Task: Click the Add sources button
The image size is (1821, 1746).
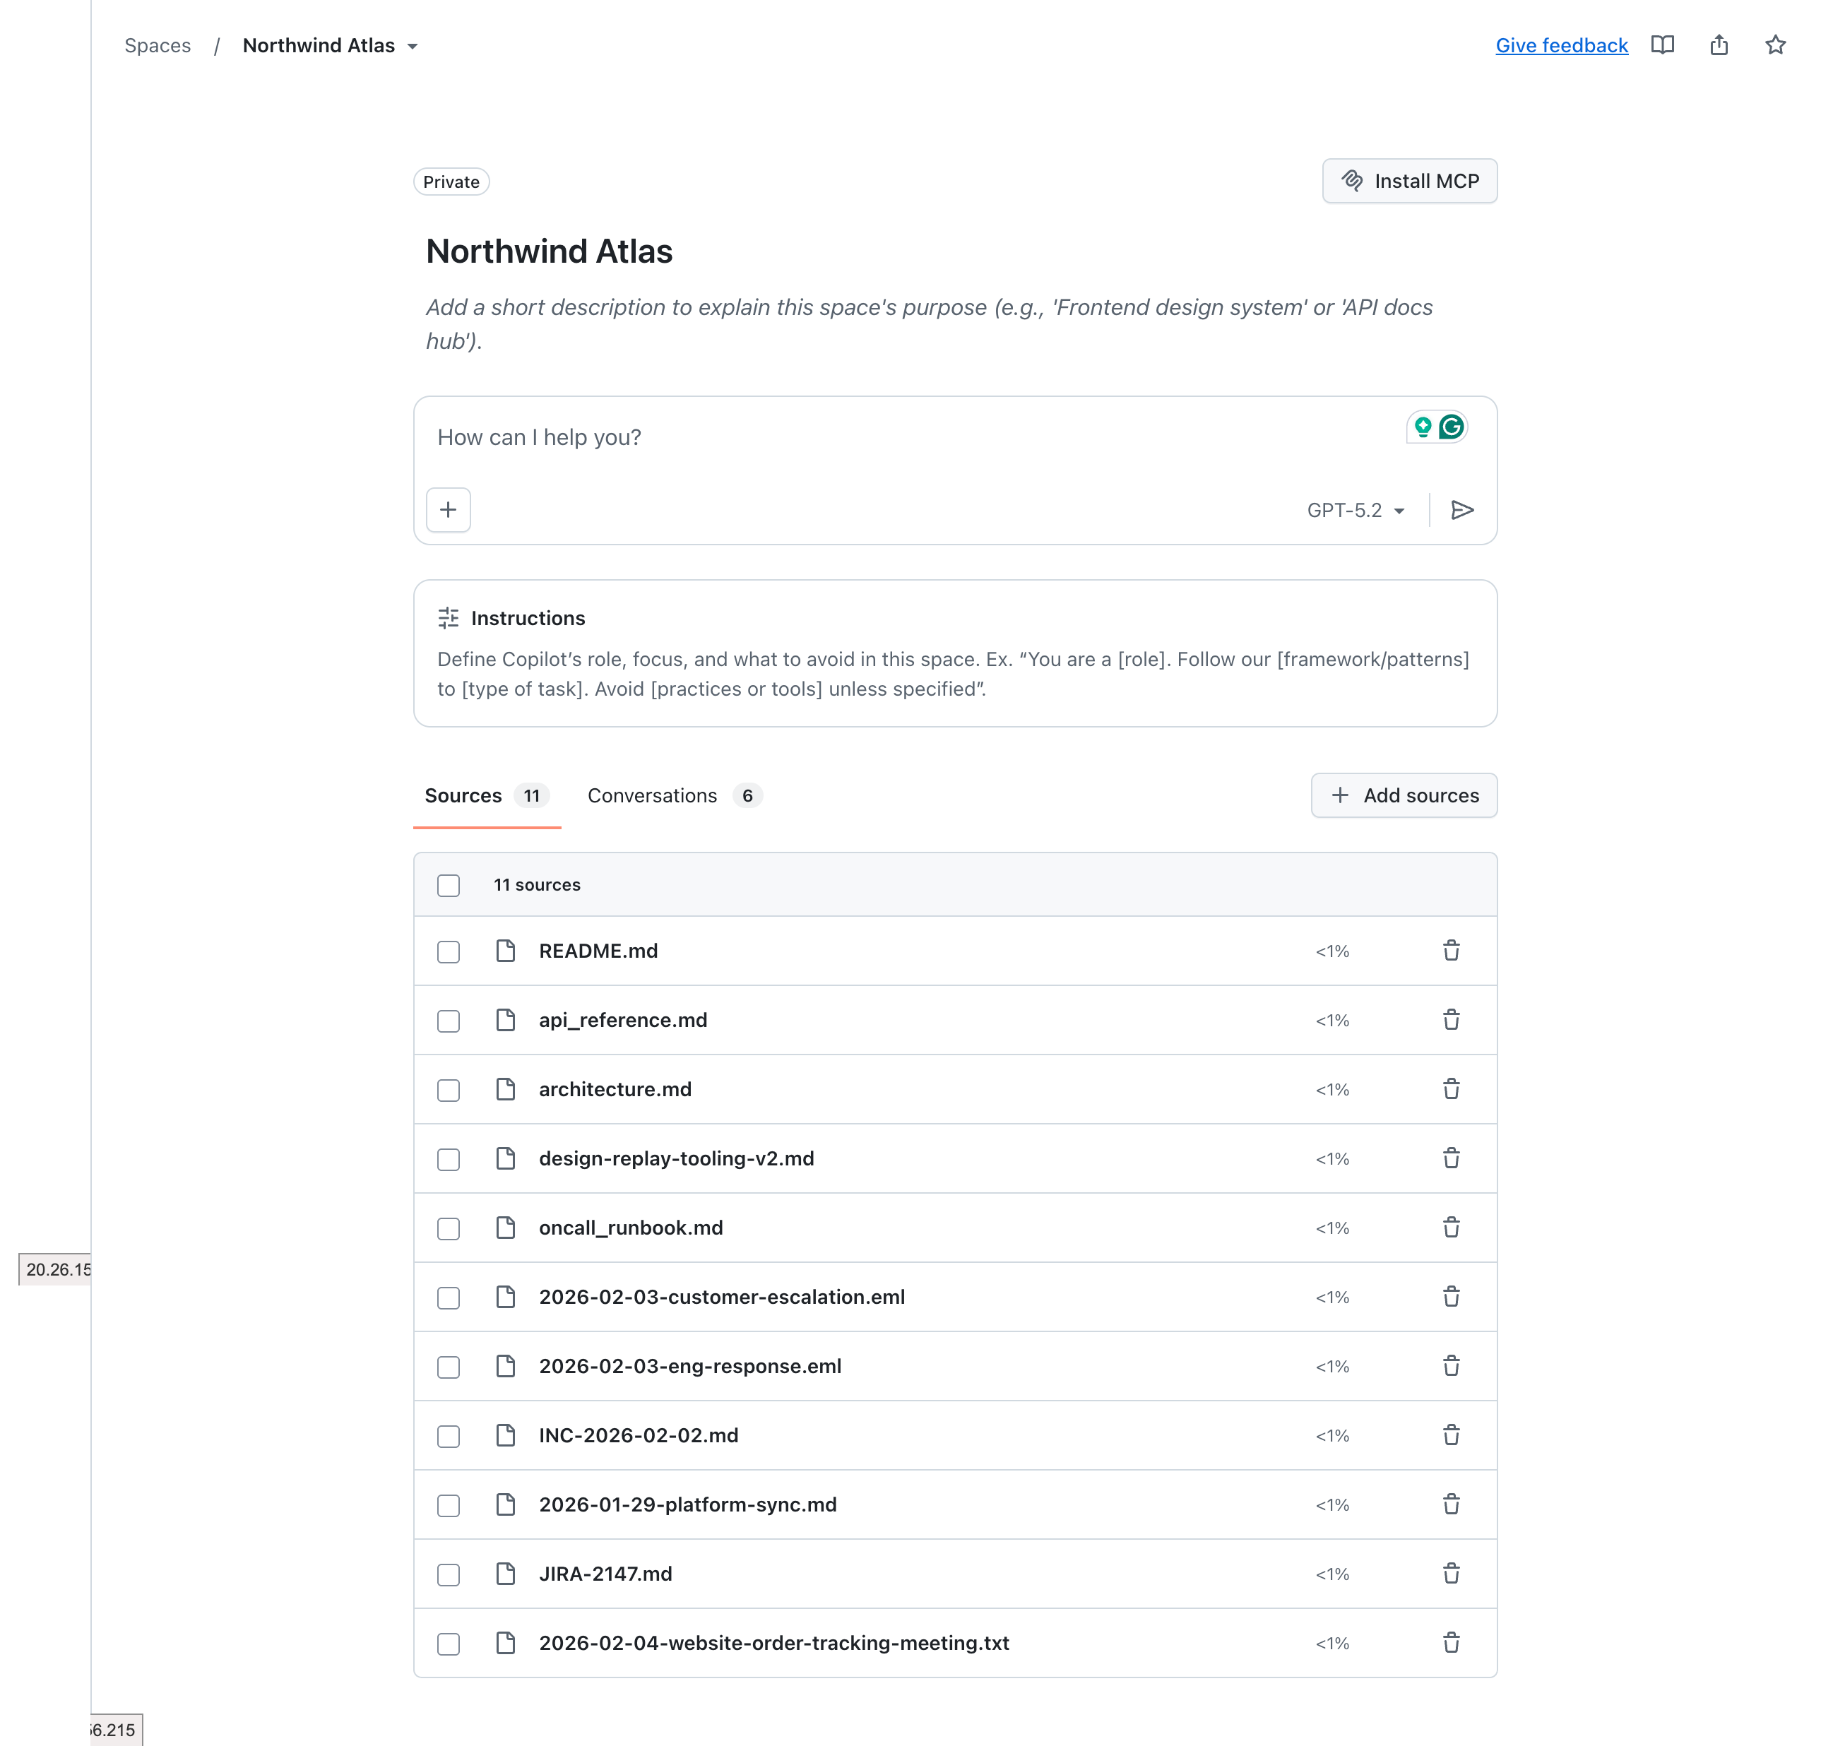Action: pos(1403,795)
